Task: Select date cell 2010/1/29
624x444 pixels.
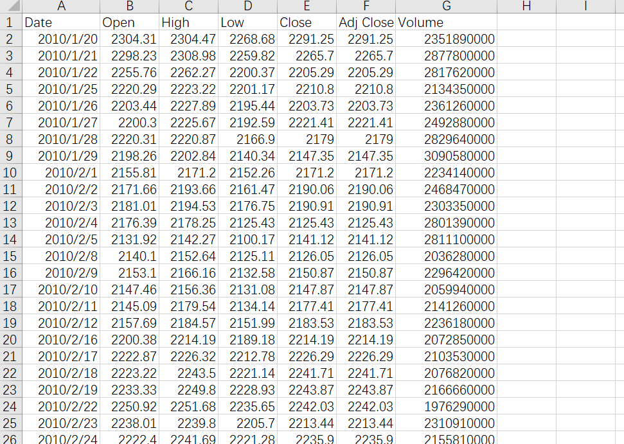Action: (x=61, y=156)
